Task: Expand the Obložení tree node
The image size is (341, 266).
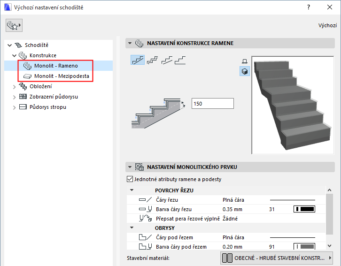Action: pyautogui.click(x=15, y=87)
